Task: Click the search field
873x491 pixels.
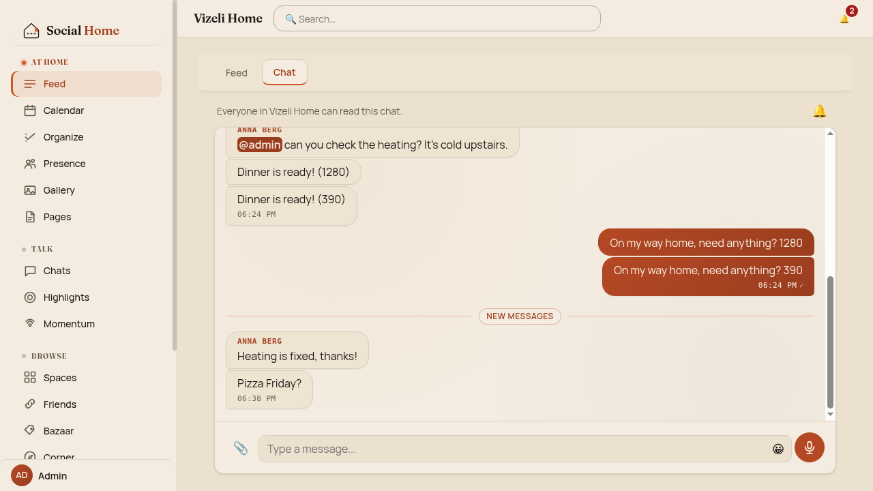Action: [437, 18]
